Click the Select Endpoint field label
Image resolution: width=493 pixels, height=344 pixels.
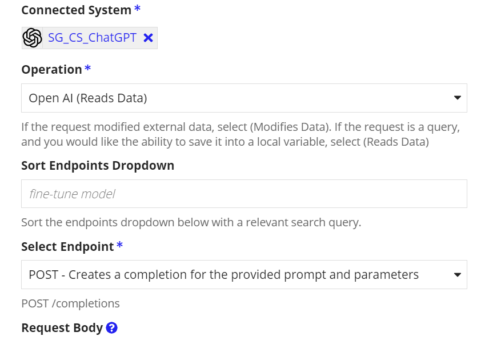pos(67,246)
